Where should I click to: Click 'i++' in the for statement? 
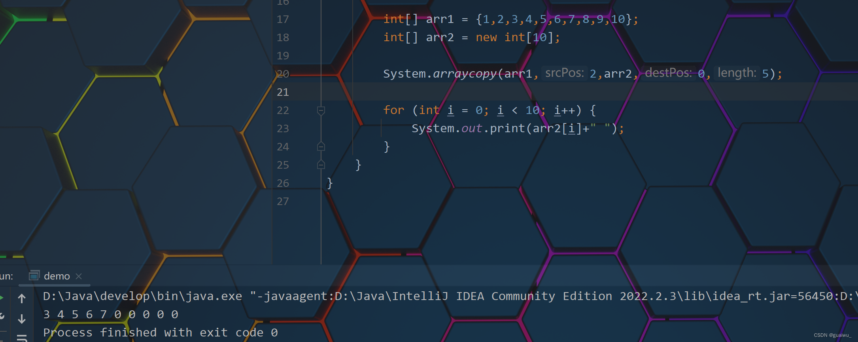pyautogui.click(x=564, y=110)
